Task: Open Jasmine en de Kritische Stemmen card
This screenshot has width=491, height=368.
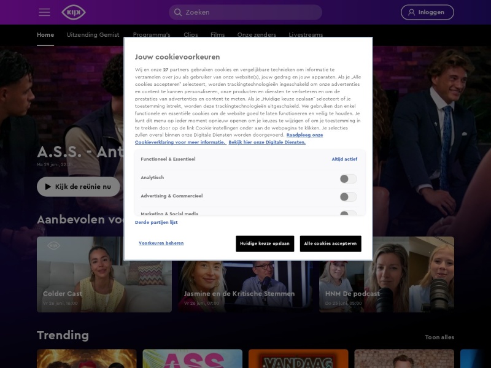Action: [245, 286]
